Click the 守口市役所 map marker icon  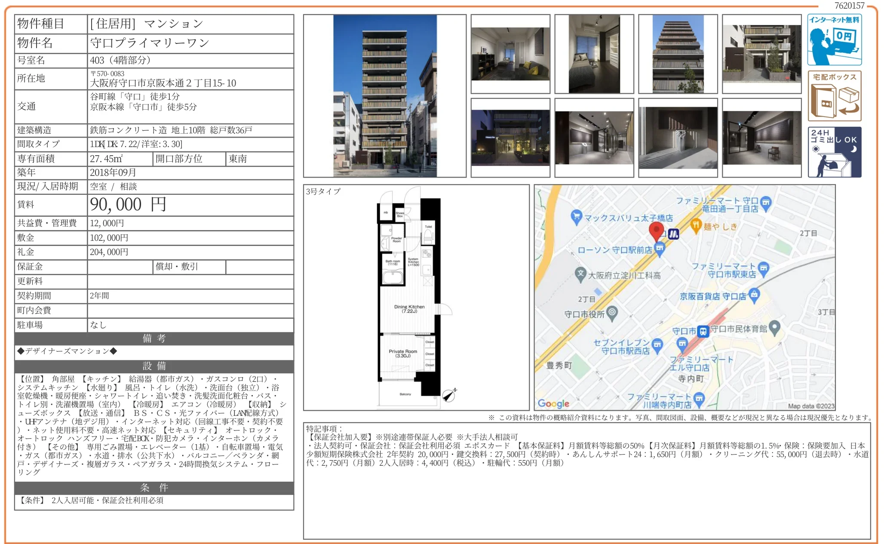coord(612,313)
